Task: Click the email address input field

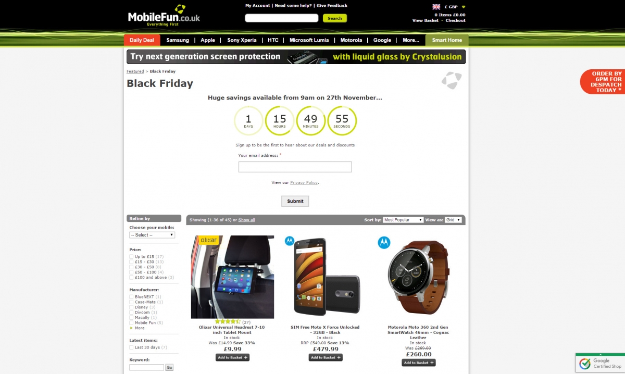Action: [x=295, y=167]
